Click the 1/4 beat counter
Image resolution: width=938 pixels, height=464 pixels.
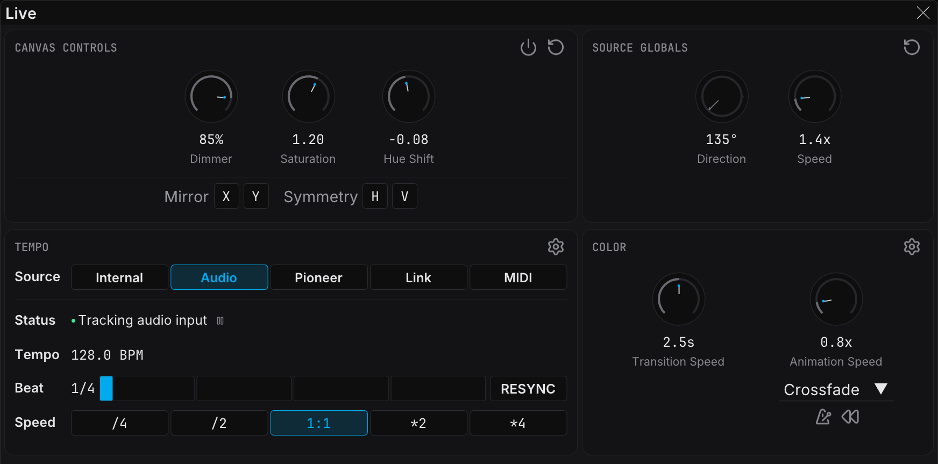coord(83,389)
